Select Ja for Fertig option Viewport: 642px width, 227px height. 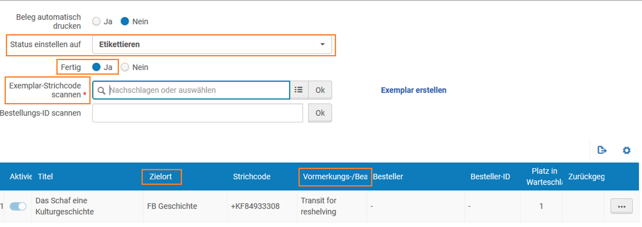(x=96, y=67)
